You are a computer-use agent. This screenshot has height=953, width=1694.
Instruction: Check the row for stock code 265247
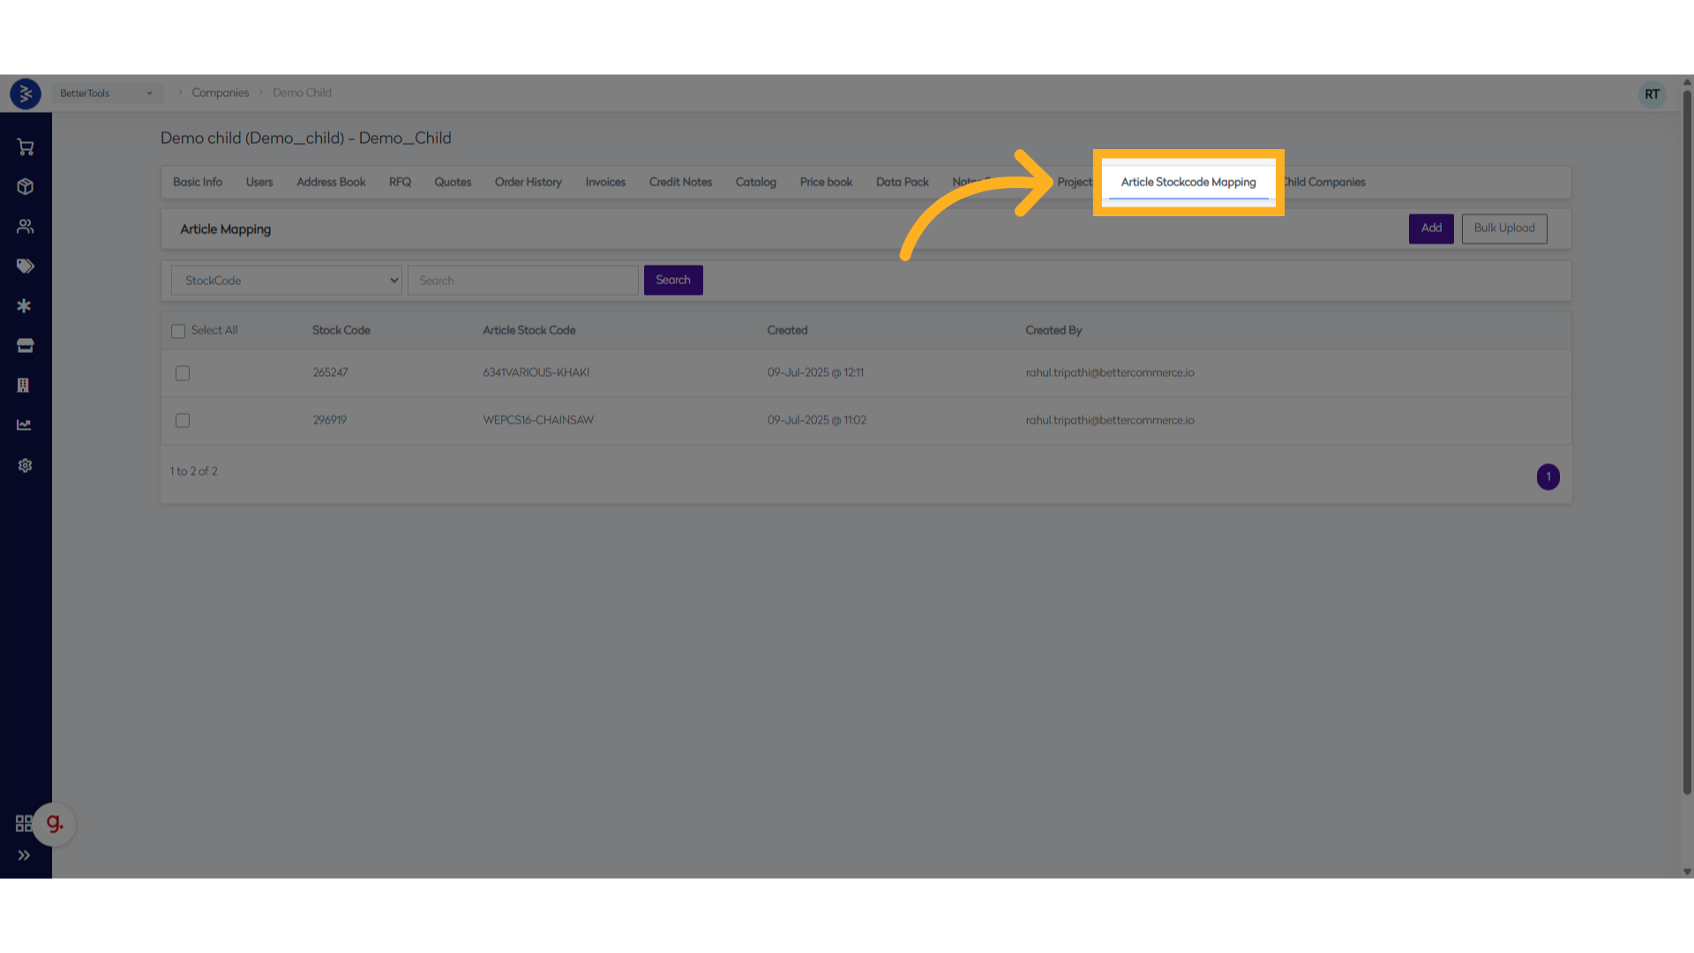click(183, 373)
